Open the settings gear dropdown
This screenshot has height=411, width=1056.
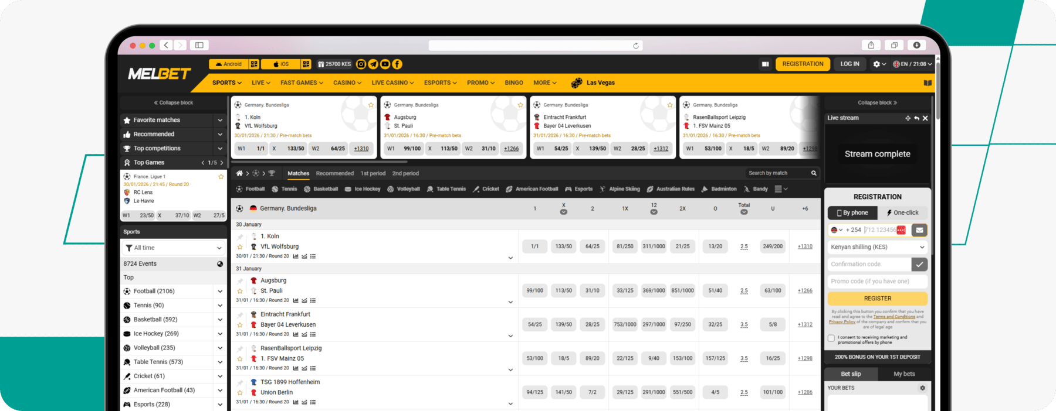pos(879,64)
